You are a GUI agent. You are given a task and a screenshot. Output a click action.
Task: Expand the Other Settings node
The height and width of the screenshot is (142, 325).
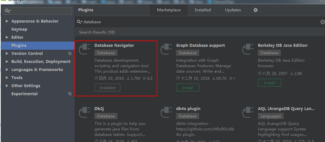coord(7,86)
